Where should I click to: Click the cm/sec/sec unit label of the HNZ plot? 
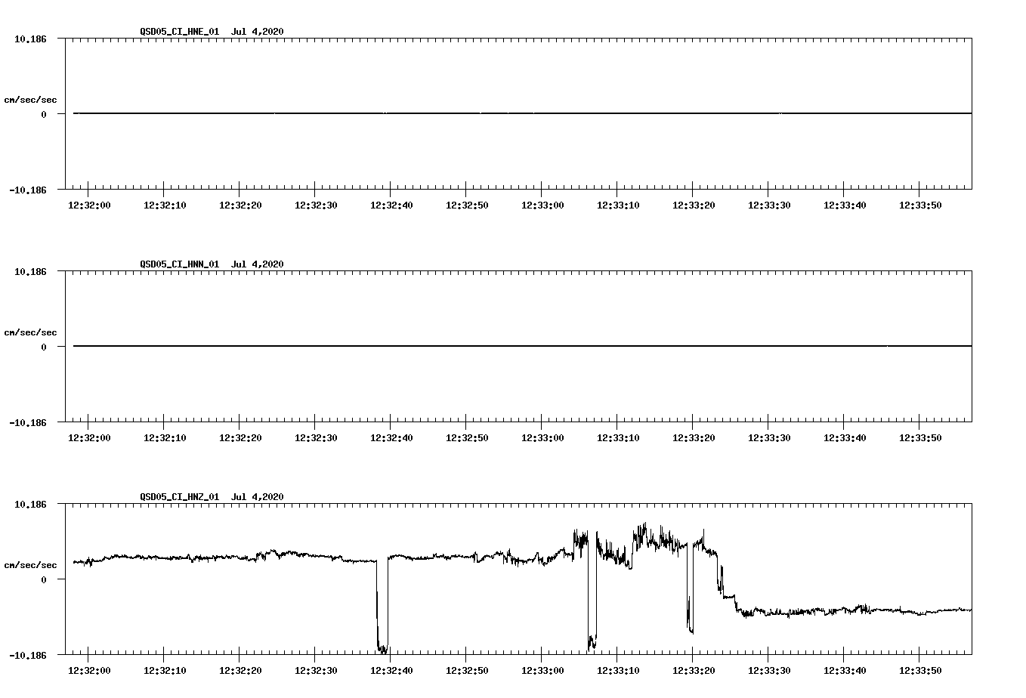tap(31, 565)
